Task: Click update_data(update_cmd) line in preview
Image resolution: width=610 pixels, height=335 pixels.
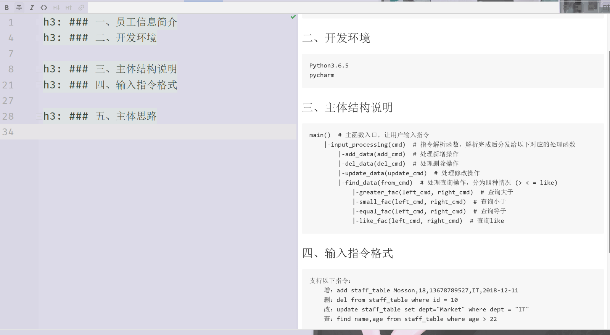Action: (409, 173)
